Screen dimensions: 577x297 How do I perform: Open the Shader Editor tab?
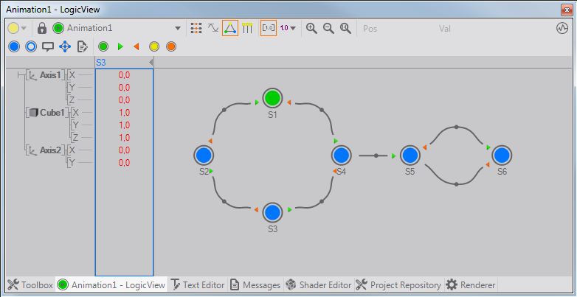click(x=318, y=284)
